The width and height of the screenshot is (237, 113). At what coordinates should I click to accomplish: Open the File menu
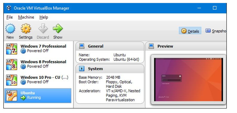tap(10, 17)
